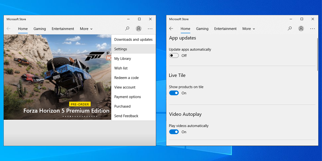Switch to Gaming tab in left window
The height and width of the screenshot is (161, 322).
[x=40, y=29]
